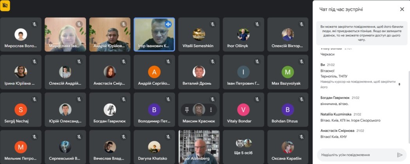This screenshot has height=164, width=410.
Task: Click Vitaly Bondar avatar tile
Action: click(243, 110)
